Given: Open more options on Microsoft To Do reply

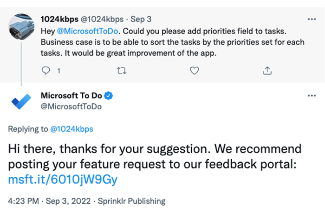Looking at the screenshot, I should (x=312, y=96).
